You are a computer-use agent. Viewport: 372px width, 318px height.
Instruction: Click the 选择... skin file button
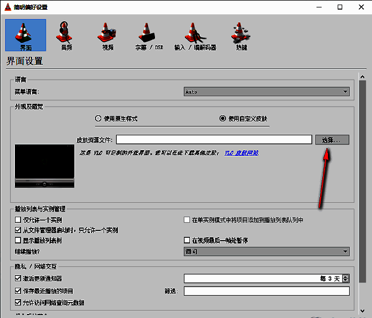pyautogui.click(x=332, y=140)
